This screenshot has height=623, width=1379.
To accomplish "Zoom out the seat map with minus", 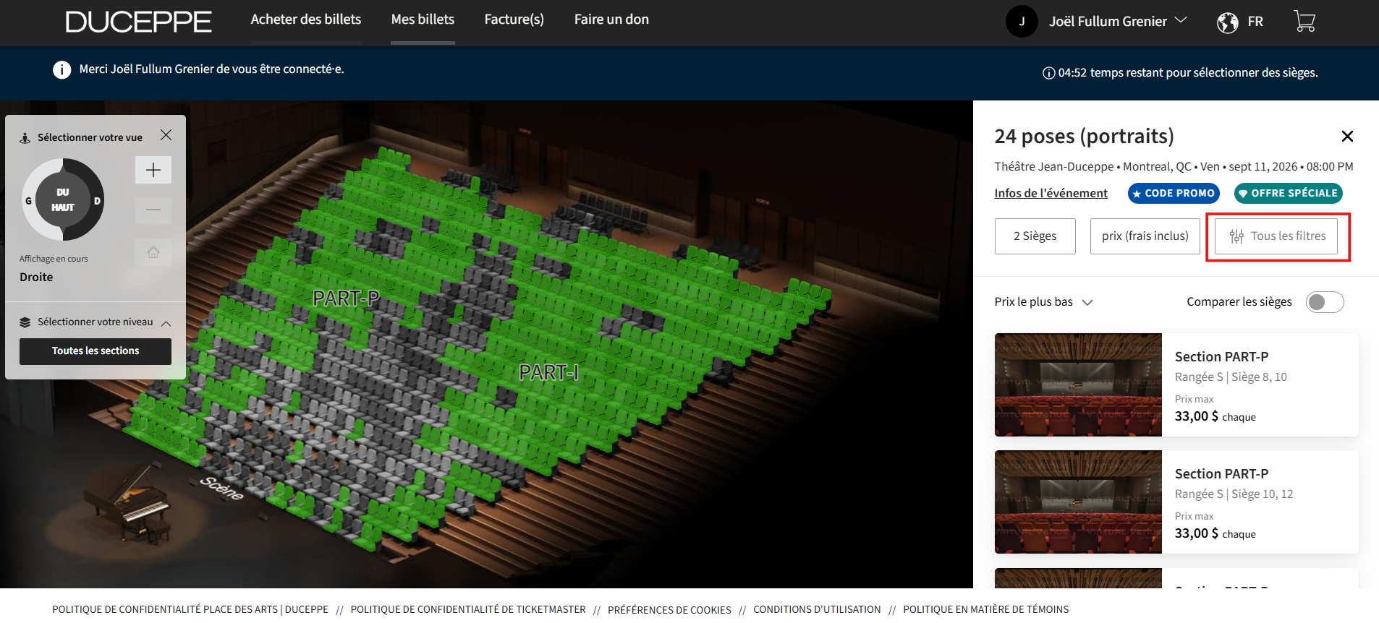I will click(x=153, y=210).
